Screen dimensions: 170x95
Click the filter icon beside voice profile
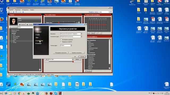(111, 12)
